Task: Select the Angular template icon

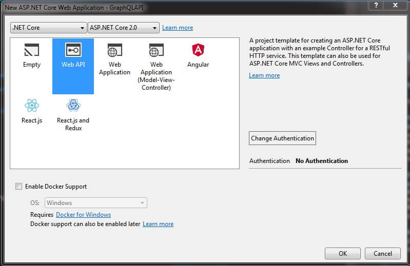Action: [198, 50]
